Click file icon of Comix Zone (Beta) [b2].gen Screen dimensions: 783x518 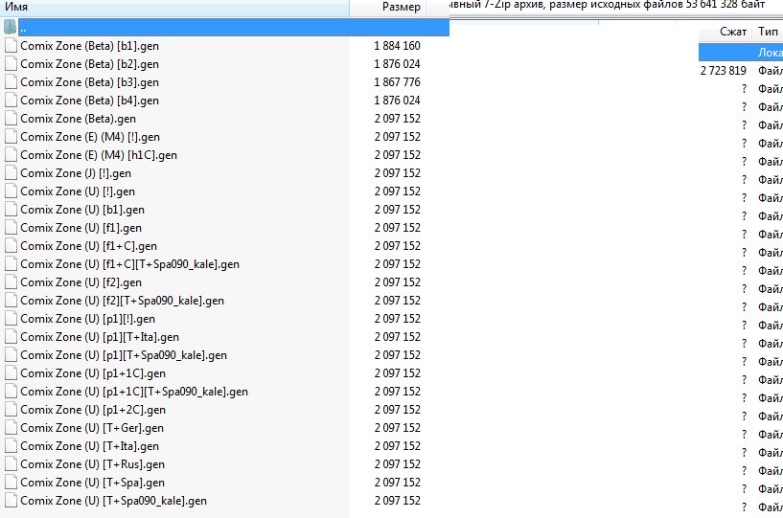(x=11, y=64)
